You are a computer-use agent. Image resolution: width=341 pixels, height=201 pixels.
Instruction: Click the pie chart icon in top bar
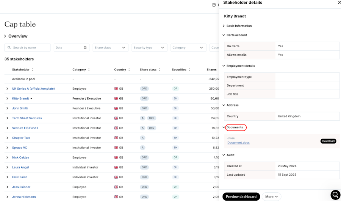pos(214,5)
